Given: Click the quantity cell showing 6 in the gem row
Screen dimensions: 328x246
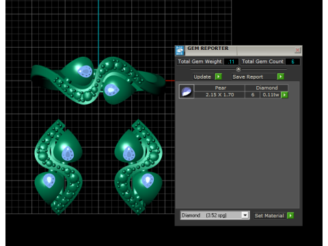Looking at the screenshot, I should (x=253, y=94).
